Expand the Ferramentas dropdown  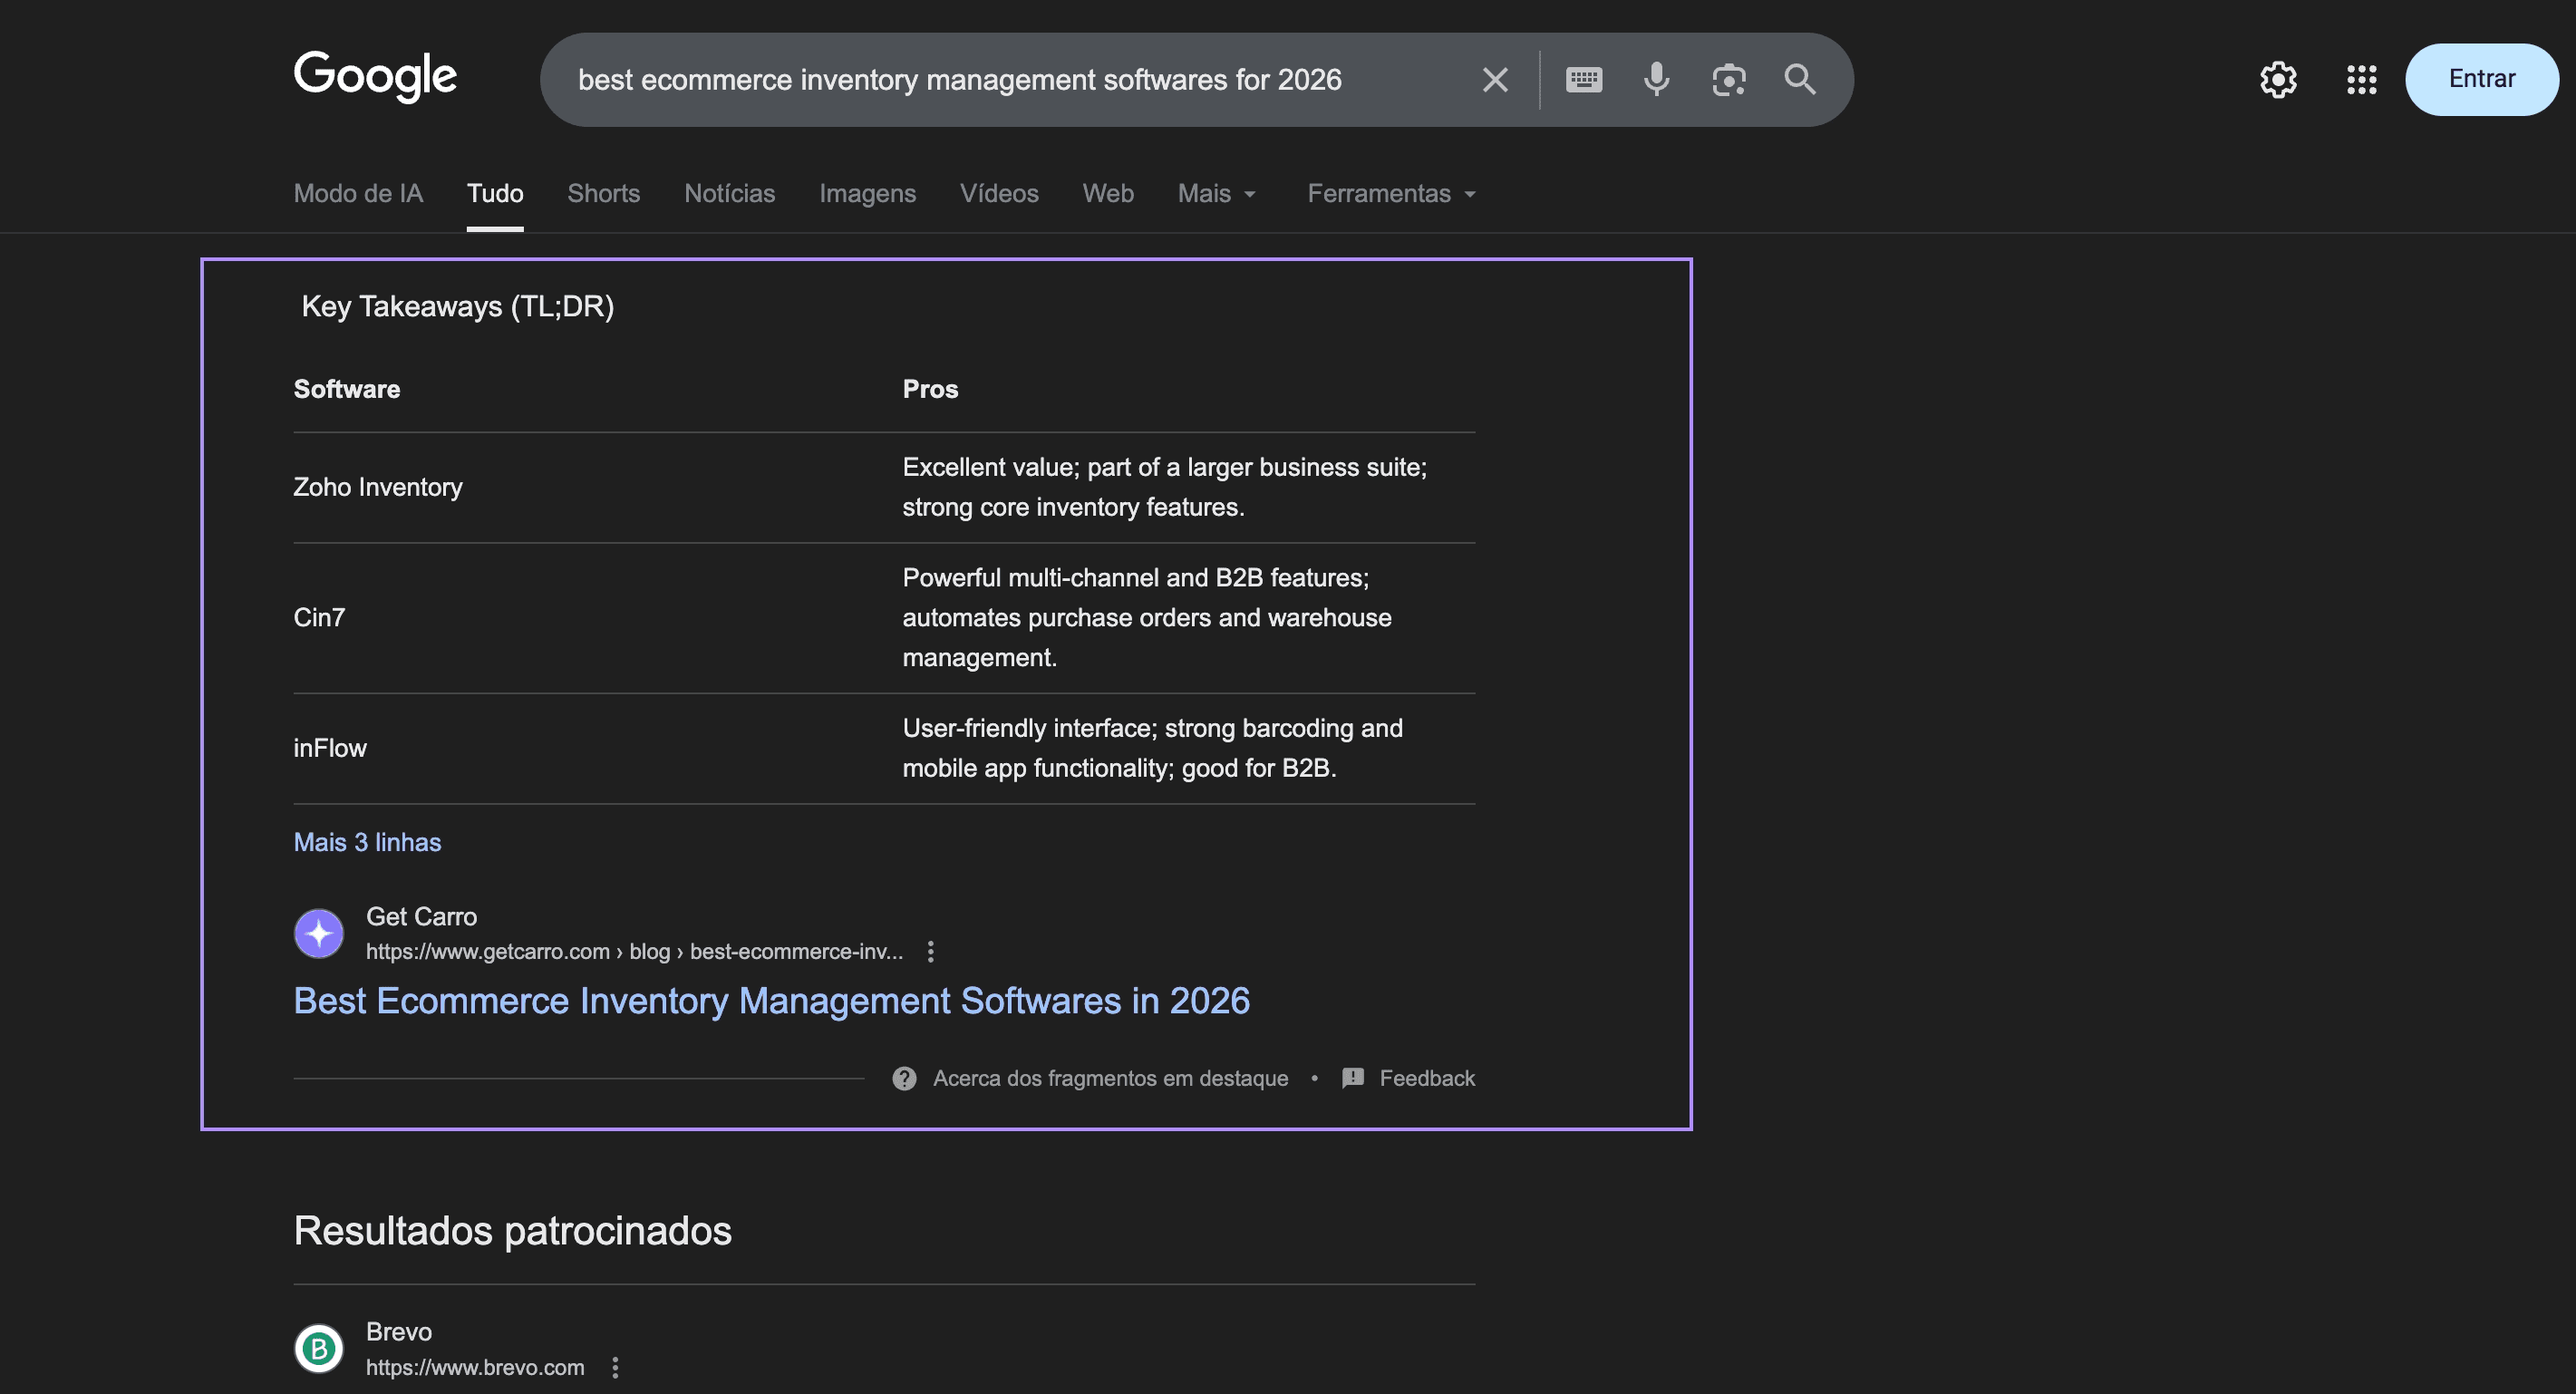1392,193
